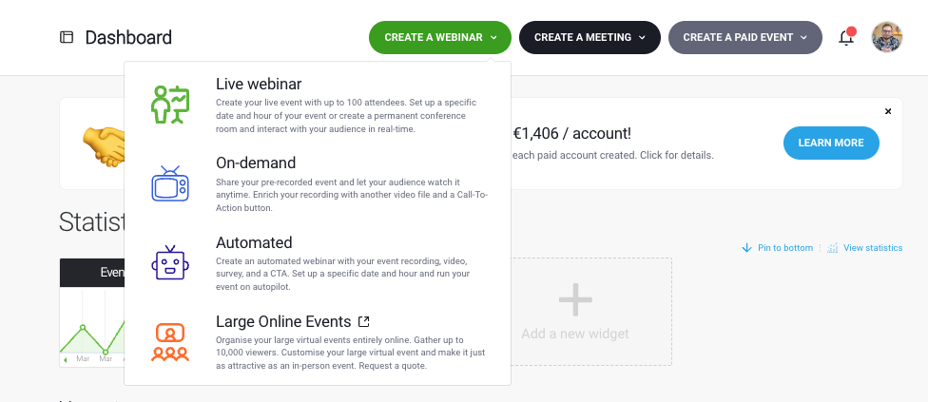This screenshot has width=928, height=402.
Task: Click the Live webinar presenter icon
Action: 171,105
